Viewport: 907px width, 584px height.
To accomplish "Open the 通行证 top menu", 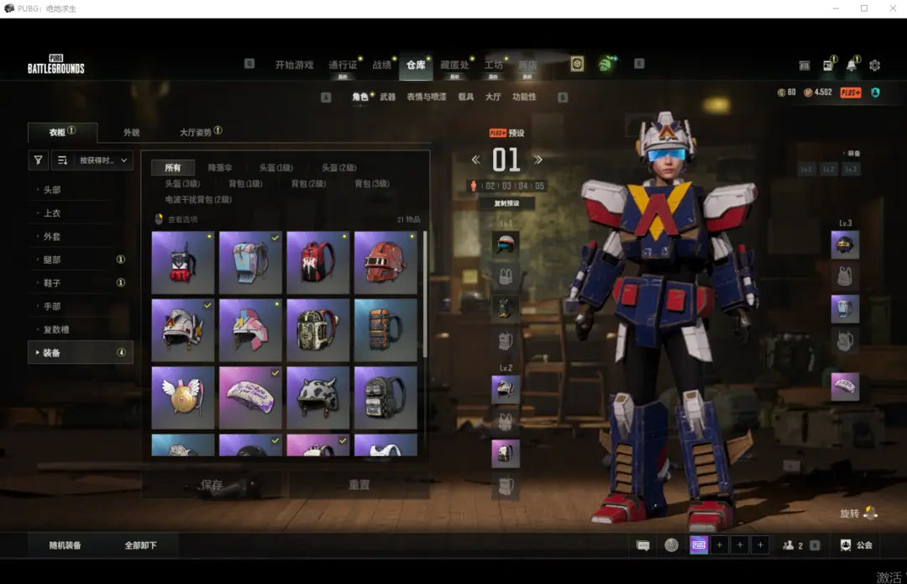I will click(343, 65).
